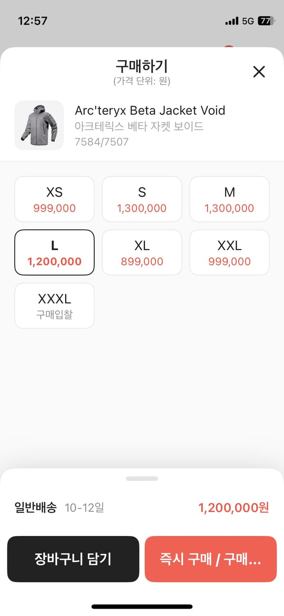Pick size M option
The height and width of the screenshot is (616, 284).
(229, 199)
